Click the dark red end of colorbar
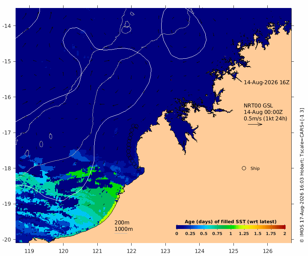The height and width of the screenshot is (256, 308). click(283, 227)
